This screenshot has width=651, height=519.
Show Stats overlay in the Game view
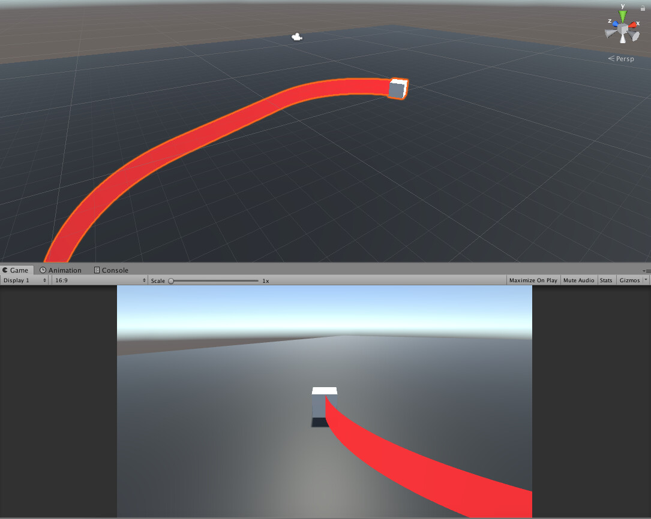click(x=606, y=280)
